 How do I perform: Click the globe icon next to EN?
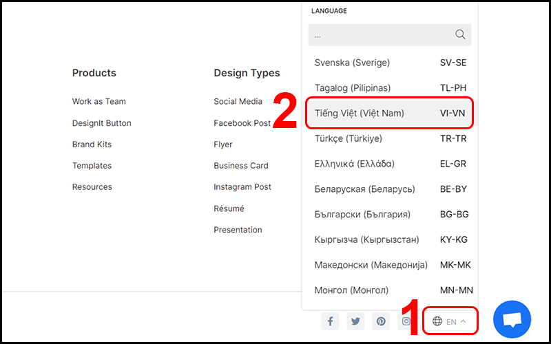[x=437, y=321]
